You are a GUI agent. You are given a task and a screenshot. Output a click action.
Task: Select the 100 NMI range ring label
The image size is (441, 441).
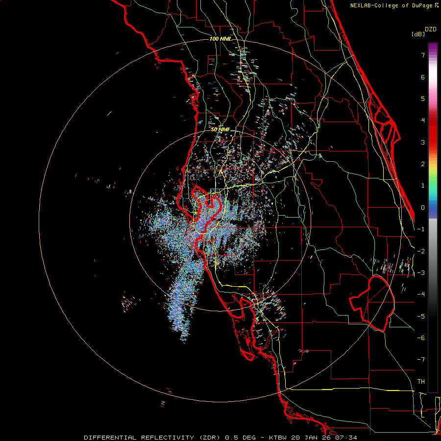(221, 39)
